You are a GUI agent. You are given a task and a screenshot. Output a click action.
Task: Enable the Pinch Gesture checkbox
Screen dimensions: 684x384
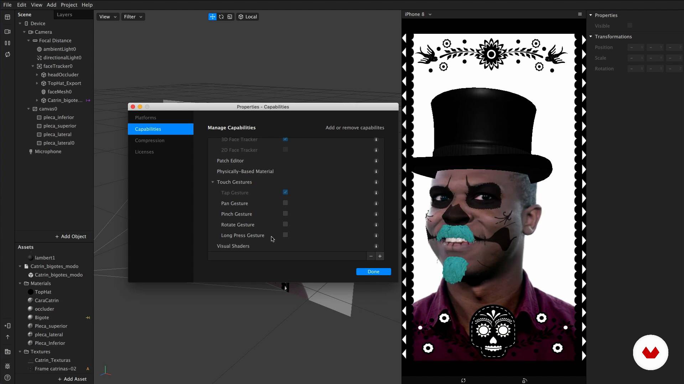pyautogui.click(x=285, y=214)
